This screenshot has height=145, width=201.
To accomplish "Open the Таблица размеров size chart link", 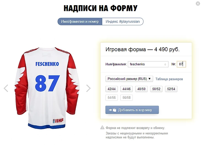I will 169,79.
